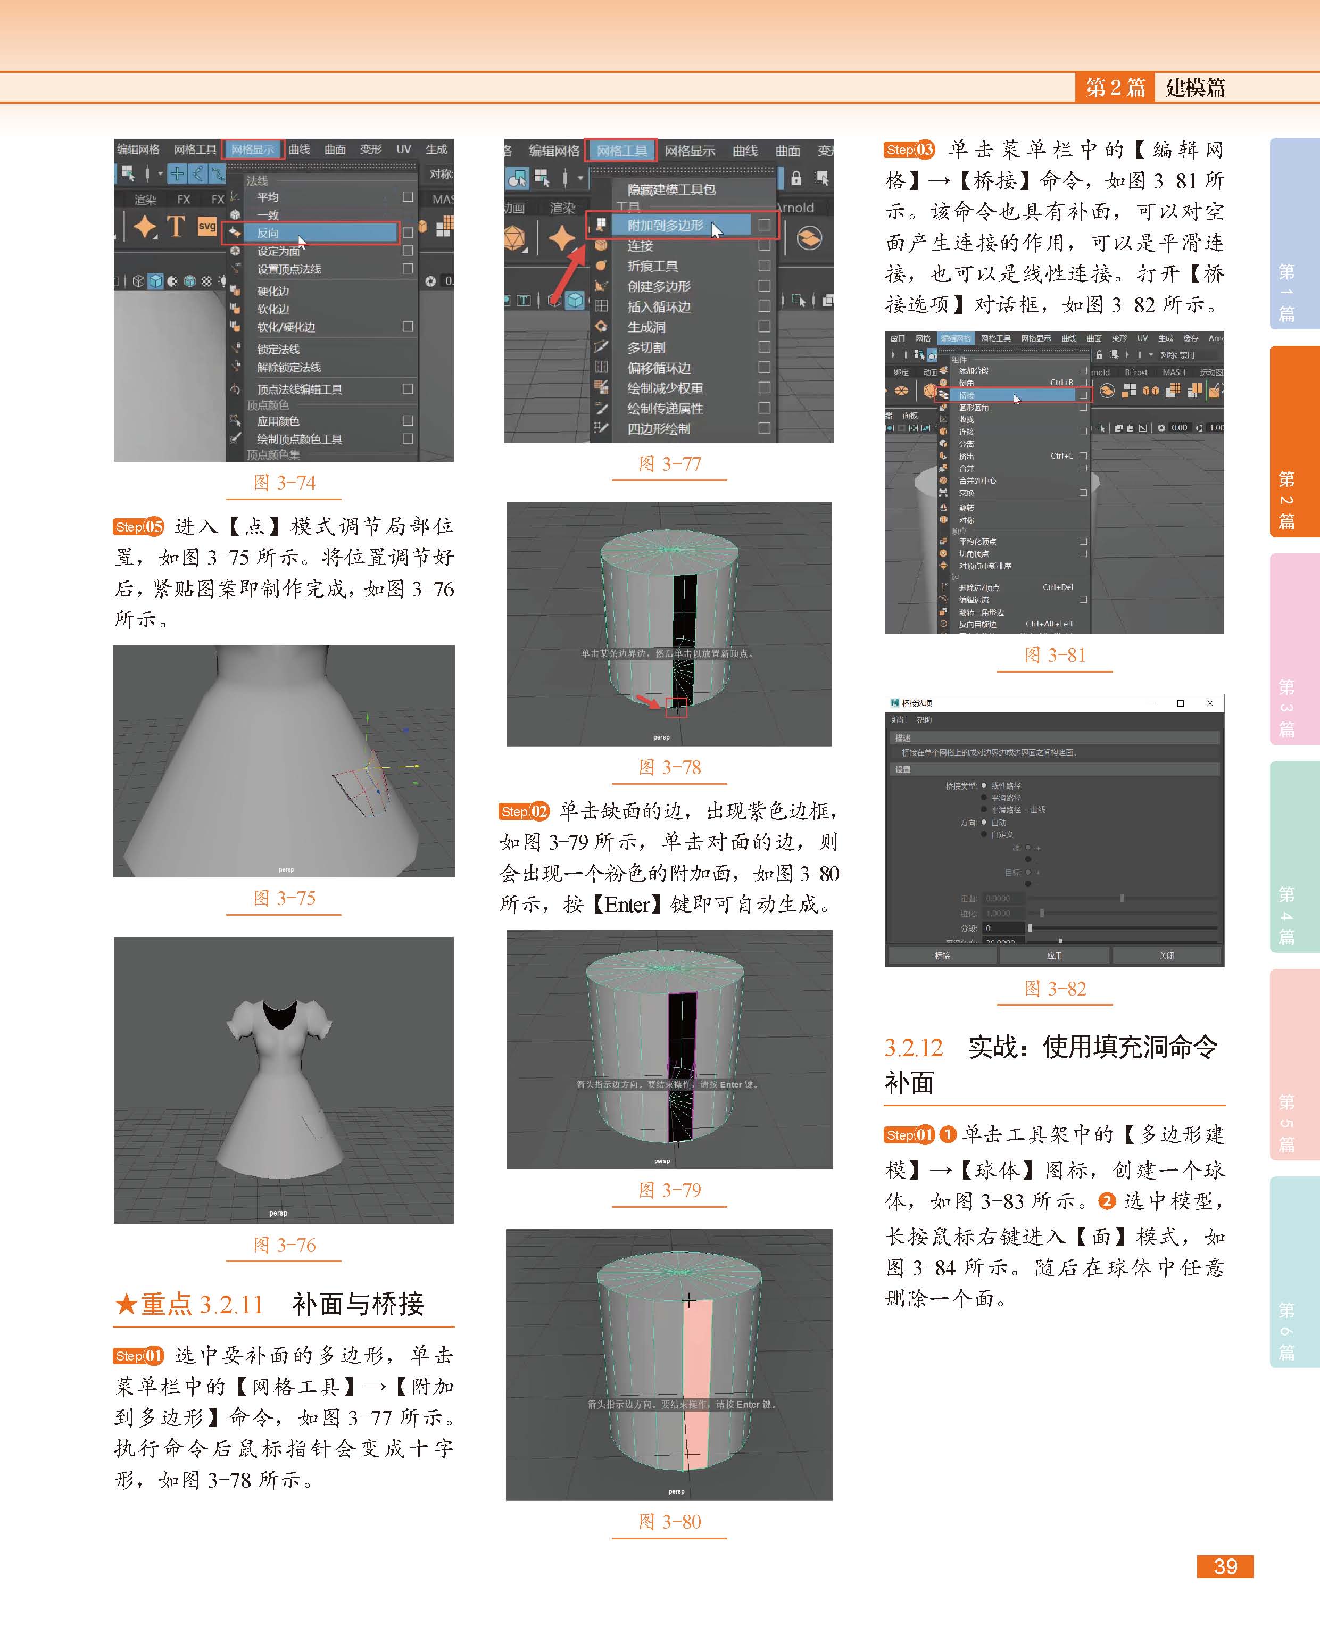Screen dimensions: 1320x1634
Task: Select the Smooth Path + Curve radio button
Action: pyautogui.click(x=984, y=810)
